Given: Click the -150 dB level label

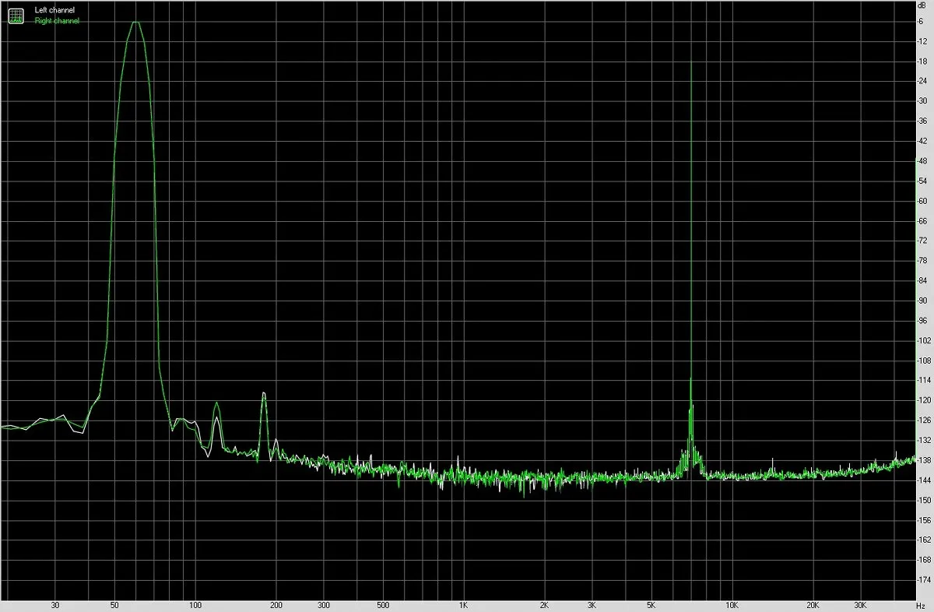Looking at the screenshot, I should coord(922,500).
